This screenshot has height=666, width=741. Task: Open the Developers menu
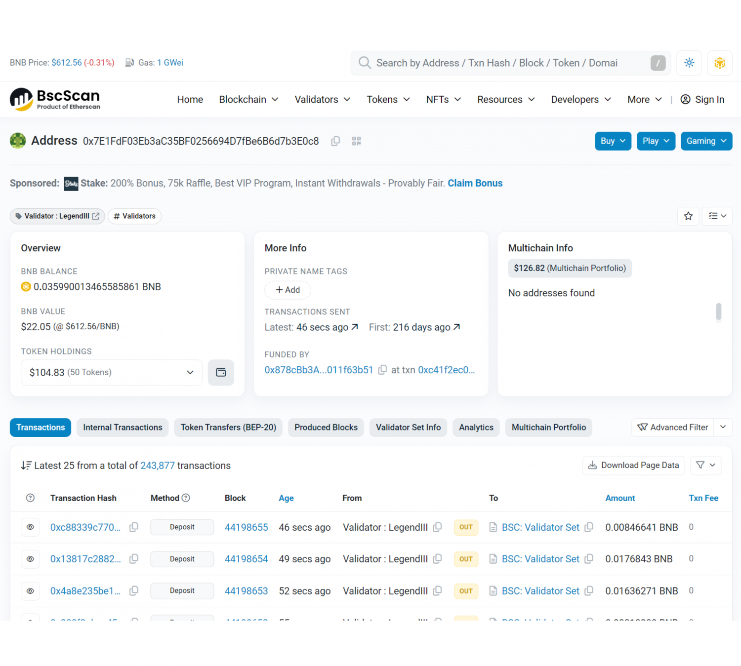[x=581, y=99]
